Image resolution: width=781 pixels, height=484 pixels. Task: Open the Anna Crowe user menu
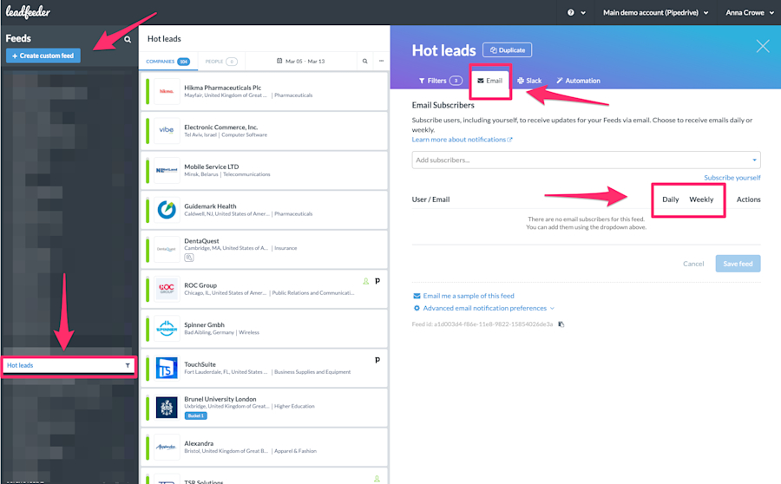(x=749, y=12)
